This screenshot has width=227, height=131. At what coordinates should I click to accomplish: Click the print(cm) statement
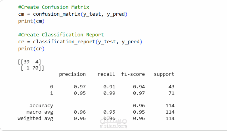pyautogui.click(x=31, y=21)
